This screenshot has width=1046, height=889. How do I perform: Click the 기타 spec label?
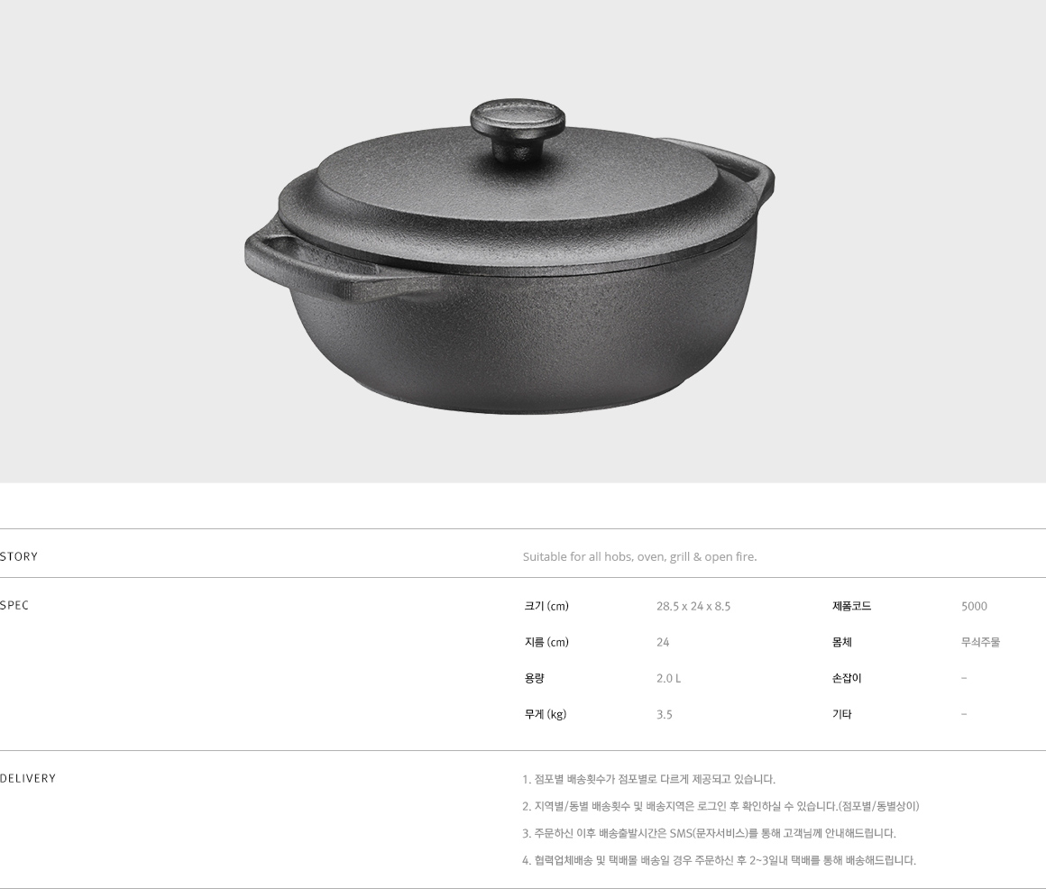[x=842, y=714]
